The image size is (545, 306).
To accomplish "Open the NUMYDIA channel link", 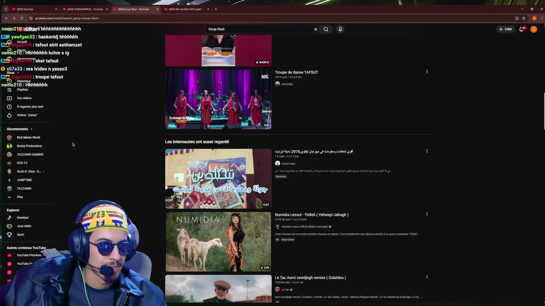I will pyautogui.click(x=287, y=84).
